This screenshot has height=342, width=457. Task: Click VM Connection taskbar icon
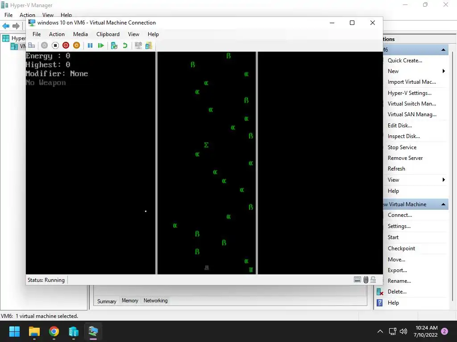tap(93, 331)
